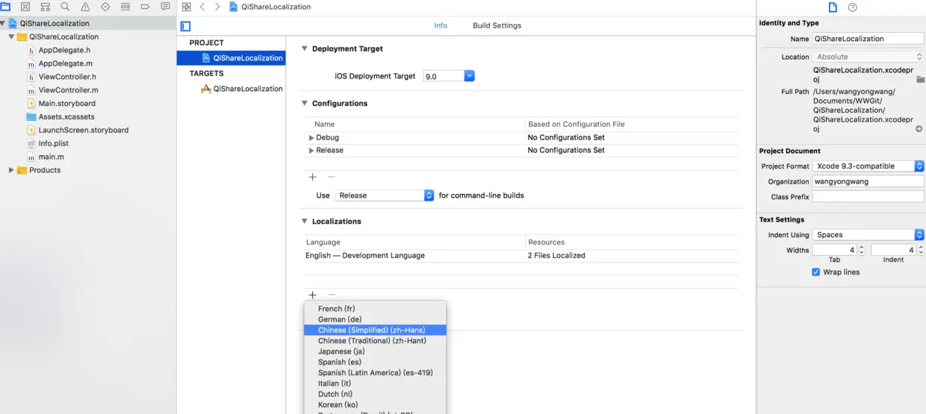Choose Chinese (Simplified) (zh-Hans)
Viewport: 926px width, 414px height.
375,330
